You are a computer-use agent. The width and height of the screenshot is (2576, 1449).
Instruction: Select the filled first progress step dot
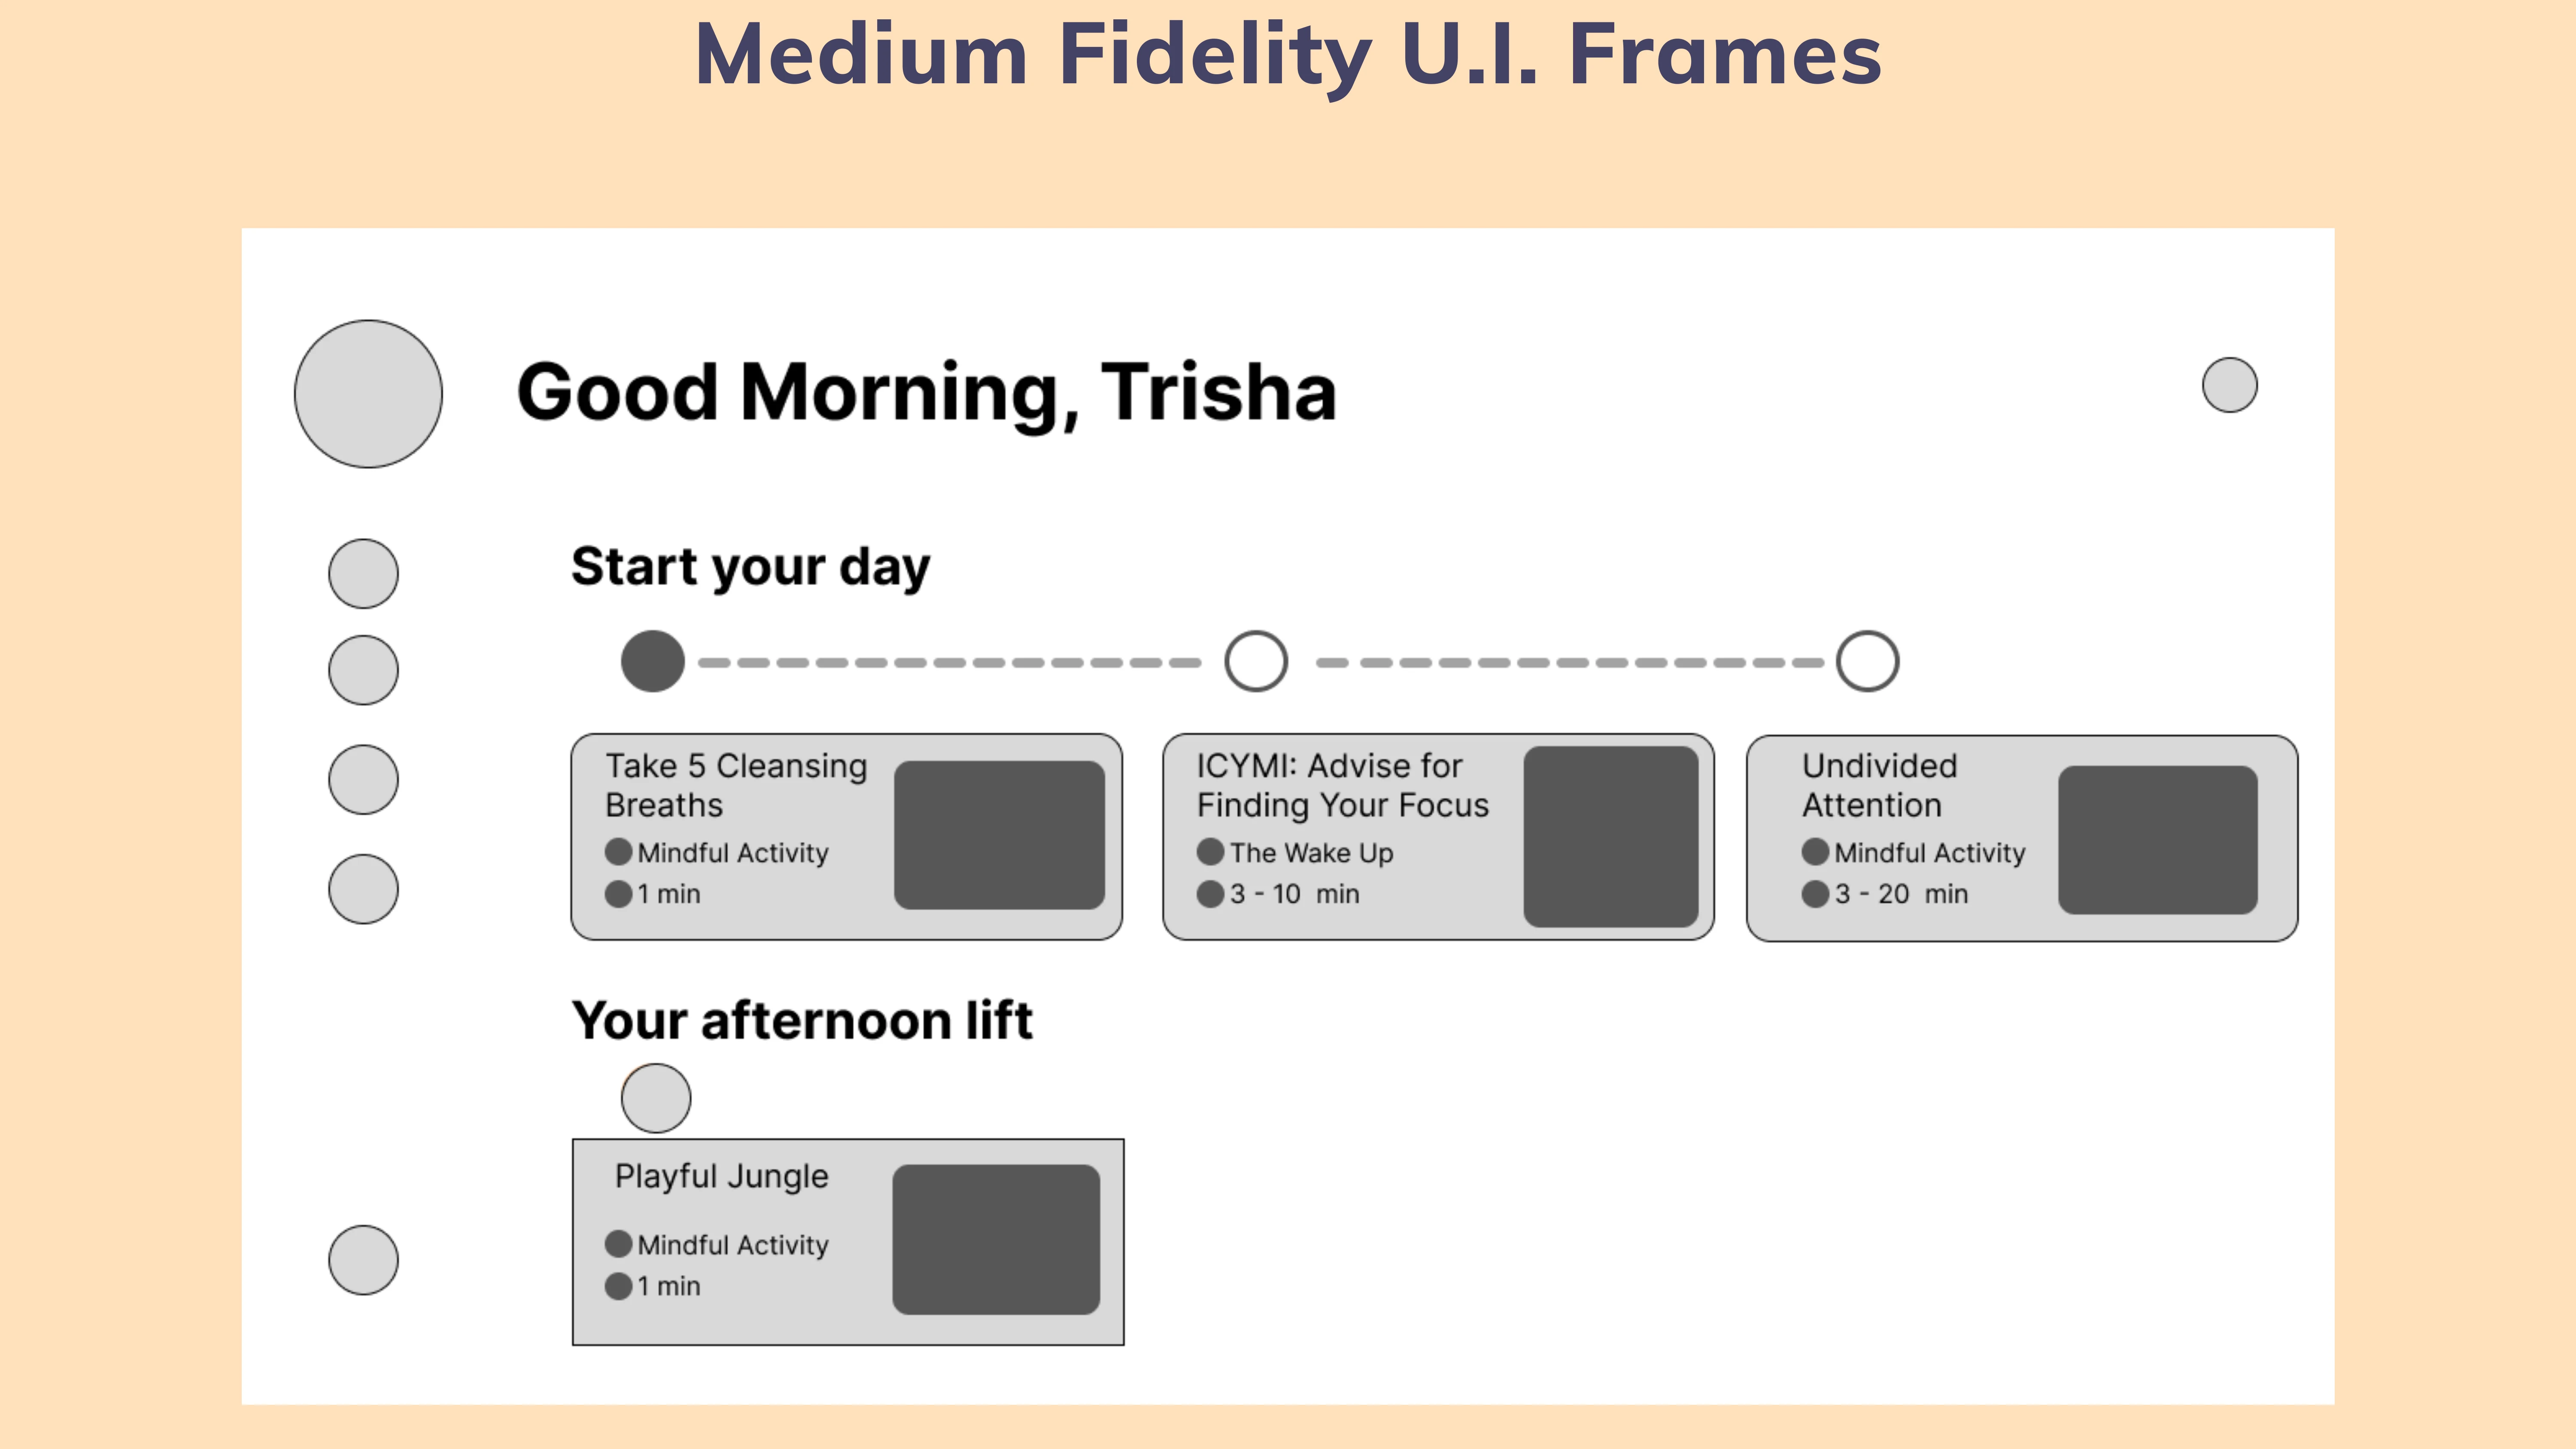(653, 661)
